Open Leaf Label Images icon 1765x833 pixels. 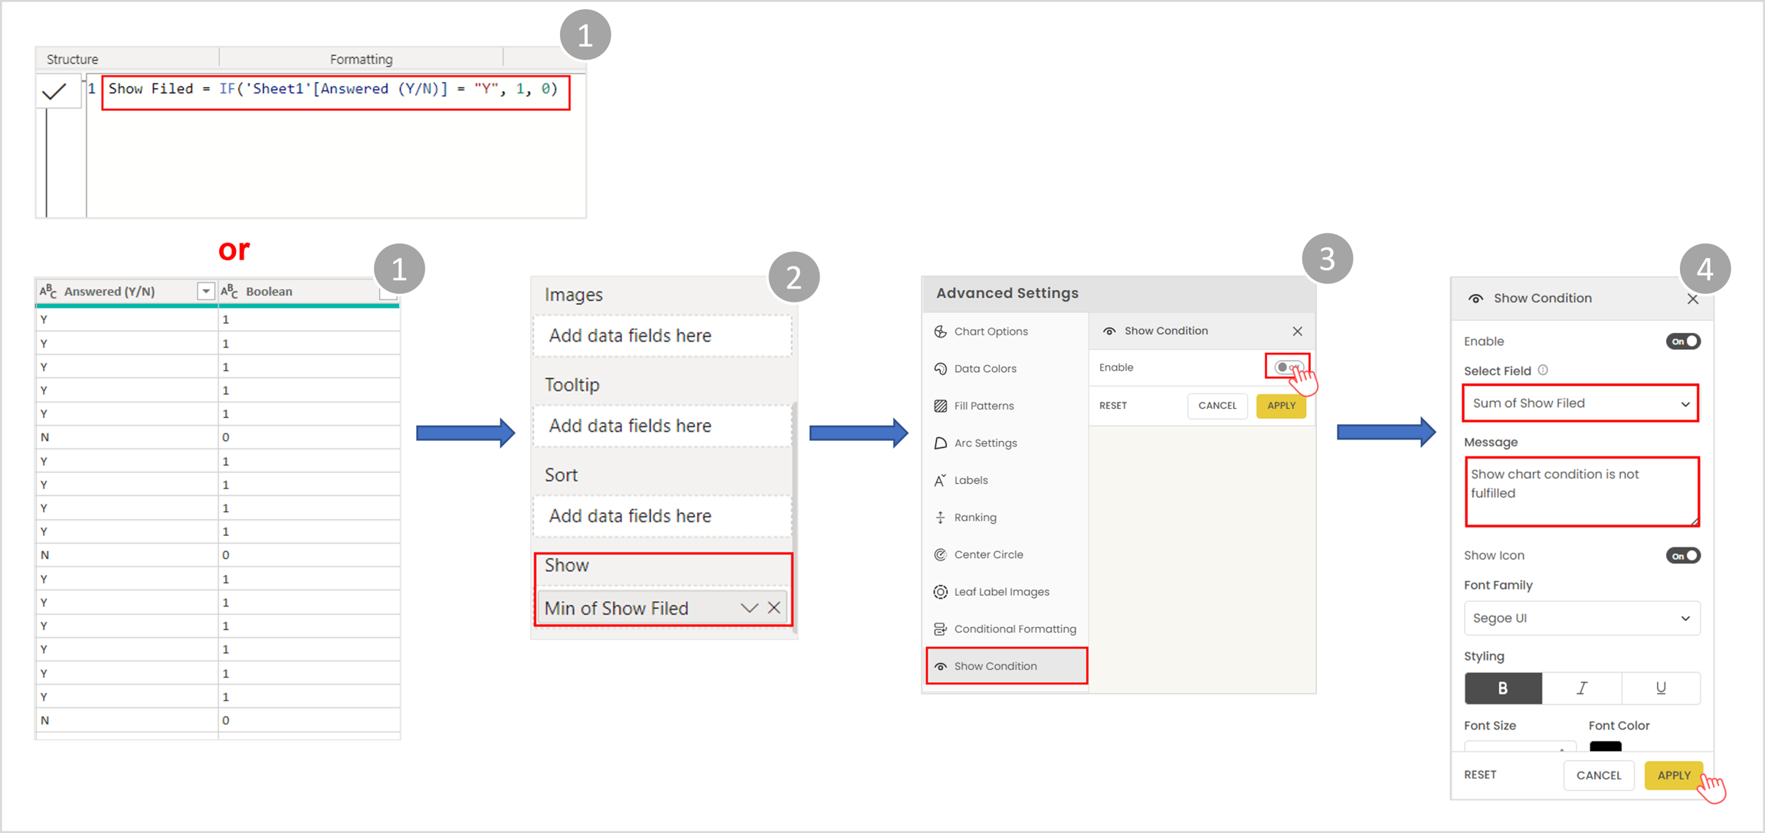coord(941,592)
